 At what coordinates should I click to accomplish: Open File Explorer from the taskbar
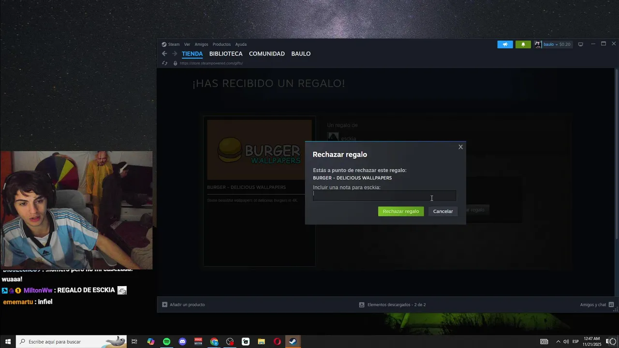[261, 342]
